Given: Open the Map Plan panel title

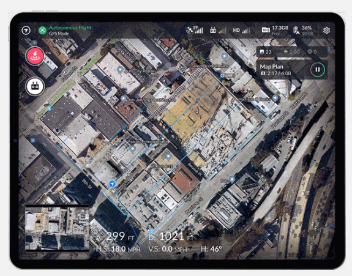Looking at the screenshot, I should pos(271,67).
